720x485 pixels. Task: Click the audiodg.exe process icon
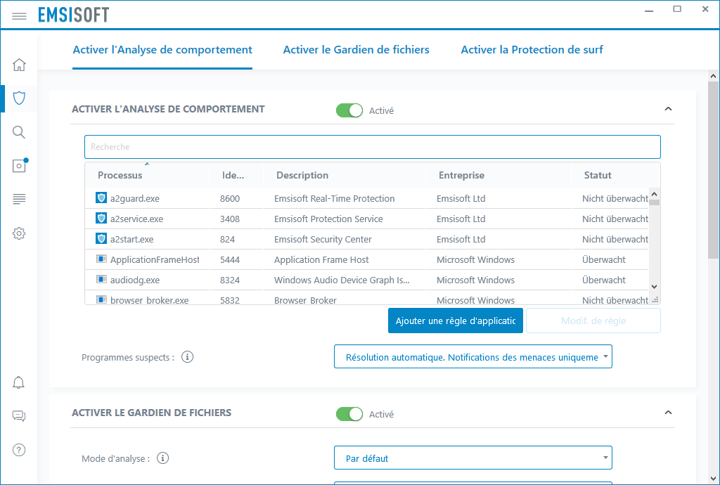point(101,280)
